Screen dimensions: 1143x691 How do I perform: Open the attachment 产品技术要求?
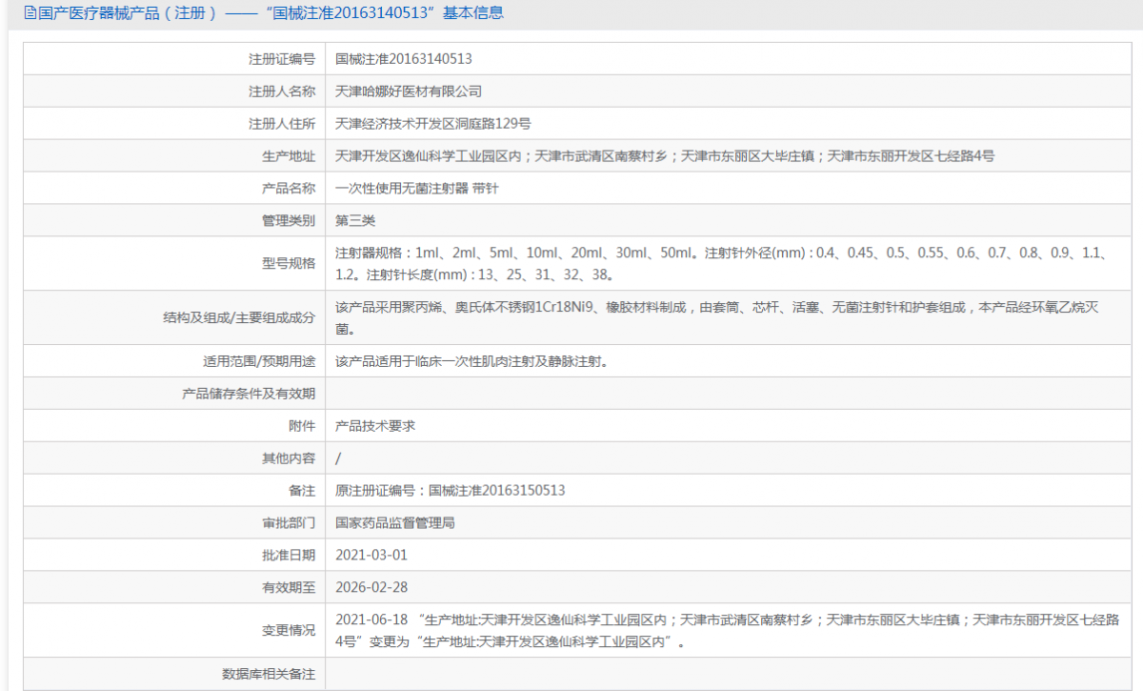coord(376,426)
